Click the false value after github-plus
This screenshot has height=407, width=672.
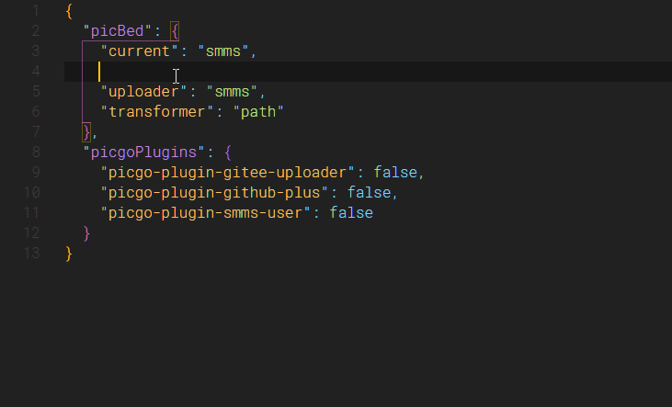click(x=369, y=192)
